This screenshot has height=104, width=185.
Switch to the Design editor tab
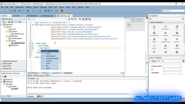point(29,75)
